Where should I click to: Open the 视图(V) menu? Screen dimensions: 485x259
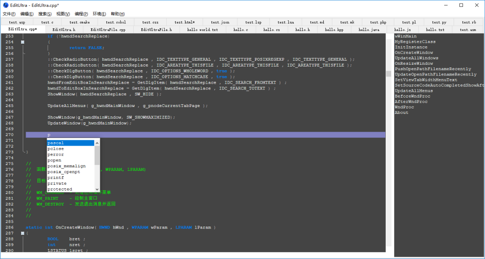63,14
